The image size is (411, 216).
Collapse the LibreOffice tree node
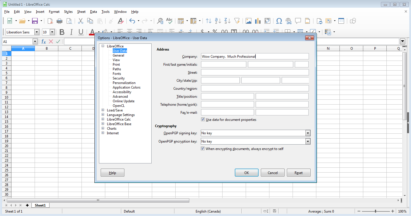(103, 46)
